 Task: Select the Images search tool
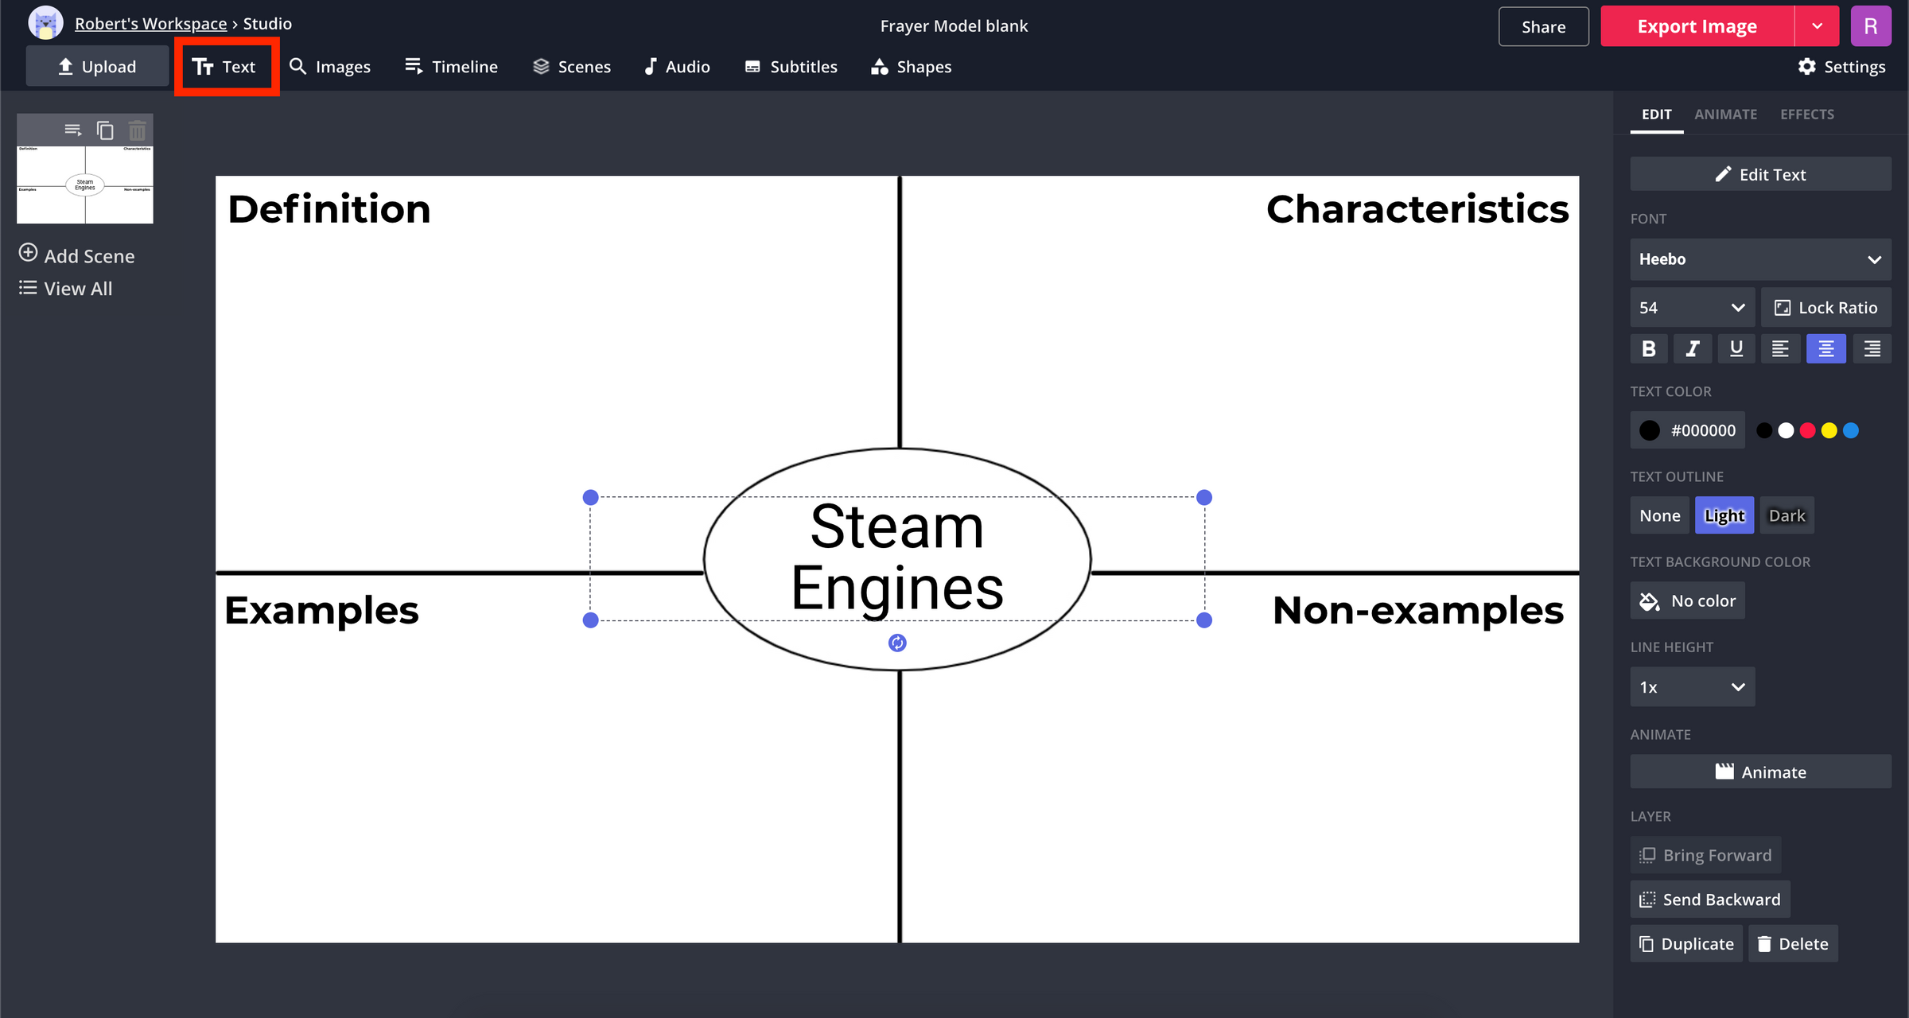[330, 66]
